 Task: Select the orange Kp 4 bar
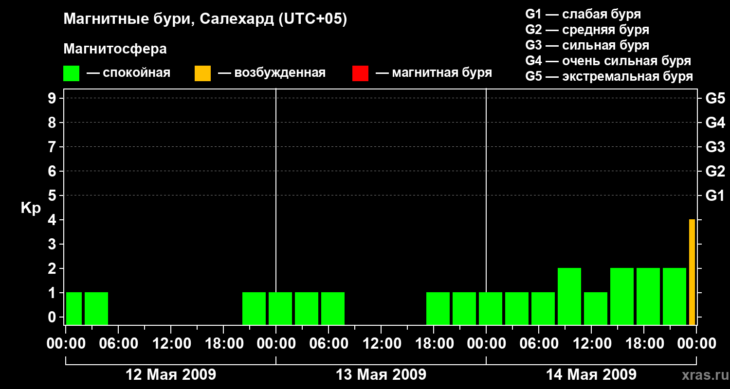[x=692, y=272]
